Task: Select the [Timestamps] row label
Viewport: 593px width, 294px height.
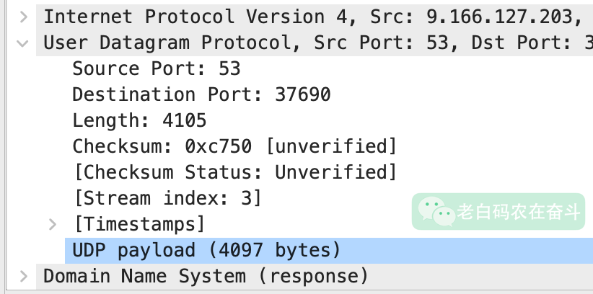Action: tap(139, 224)
